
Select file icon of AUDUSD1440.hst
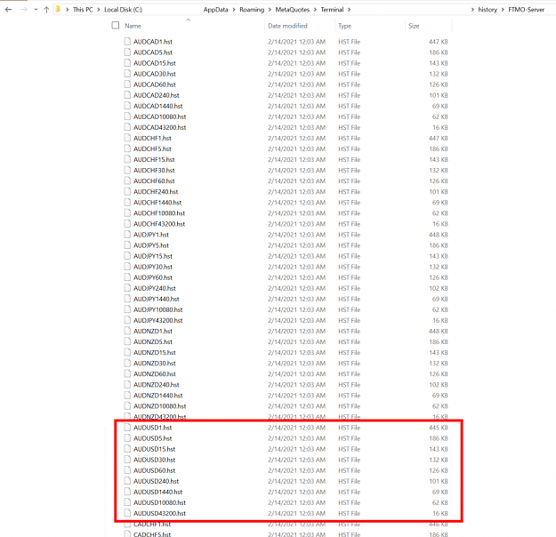(x=127, y=492)
